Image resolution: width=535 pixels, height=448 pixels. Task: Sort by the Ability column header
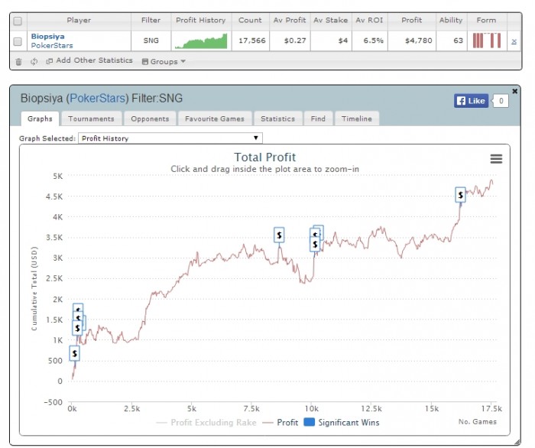[x=451, y=20]
